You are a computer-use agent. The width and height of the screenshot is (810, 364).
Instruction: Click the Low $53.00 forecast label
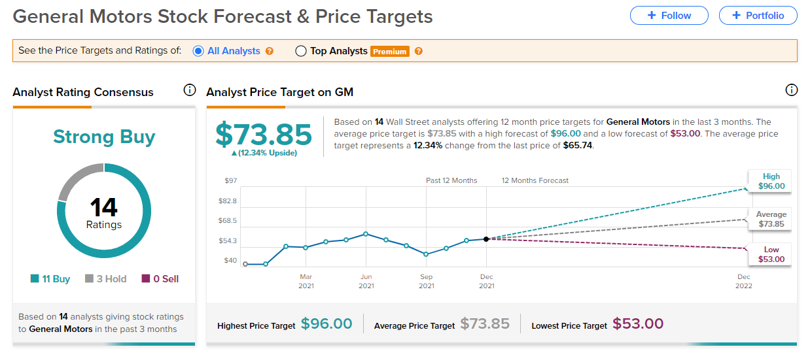(x=771, y=254)
